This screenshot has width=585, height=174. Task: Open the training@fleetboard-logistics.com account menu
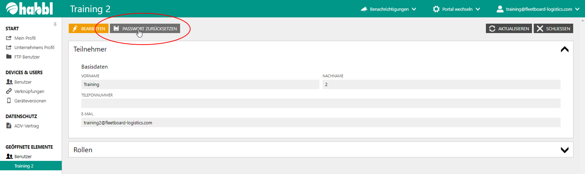click(538, 9)
